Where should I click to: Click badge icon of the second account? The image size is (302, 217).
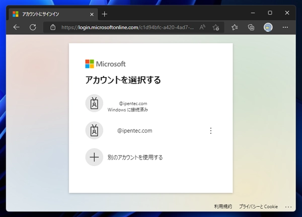pos(94,130)
